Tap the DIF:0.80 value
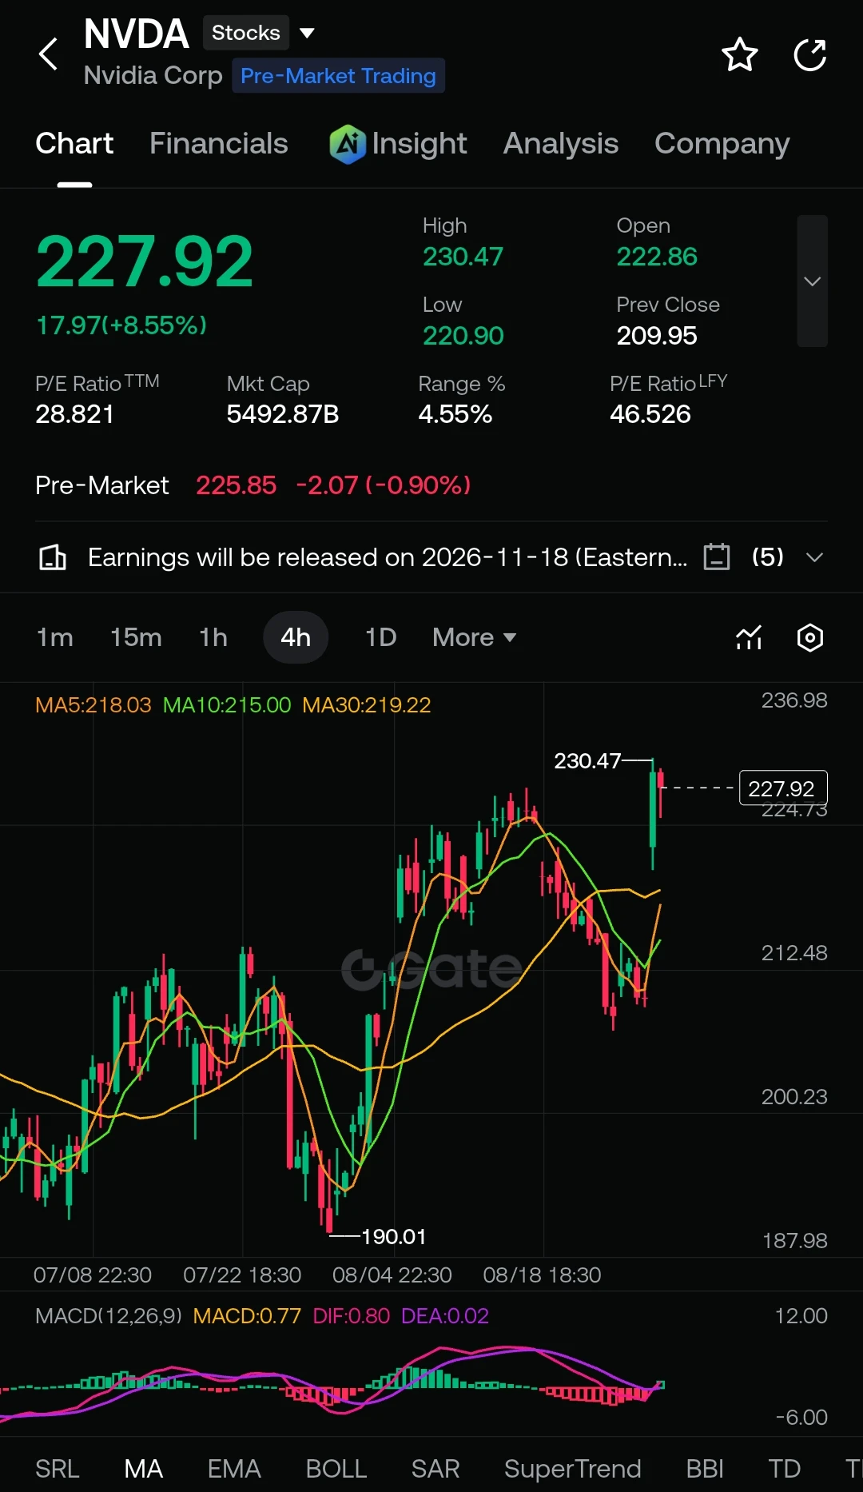 pyautogui.click(x=351, y=1316)
